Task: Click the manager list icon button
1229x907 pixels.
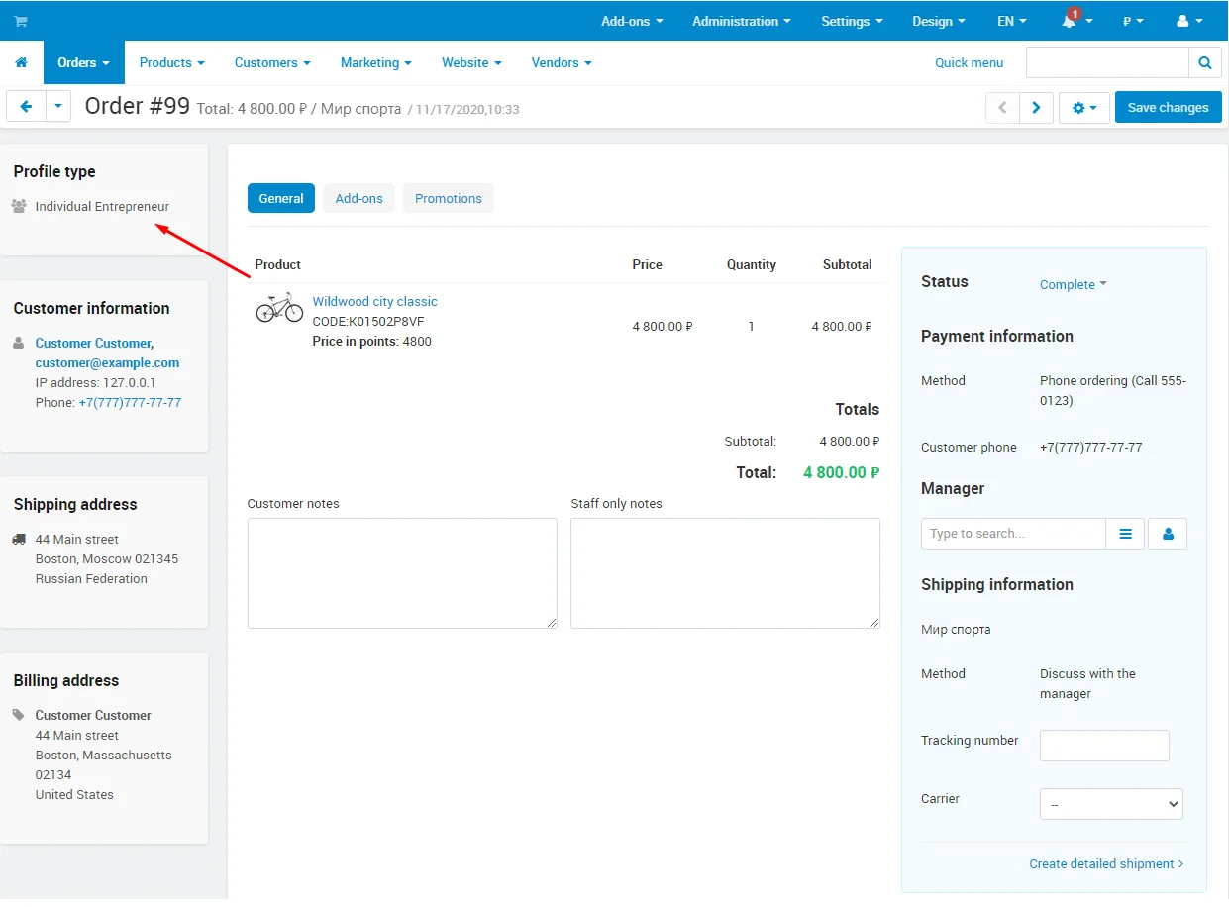Action: [1125, 534]
